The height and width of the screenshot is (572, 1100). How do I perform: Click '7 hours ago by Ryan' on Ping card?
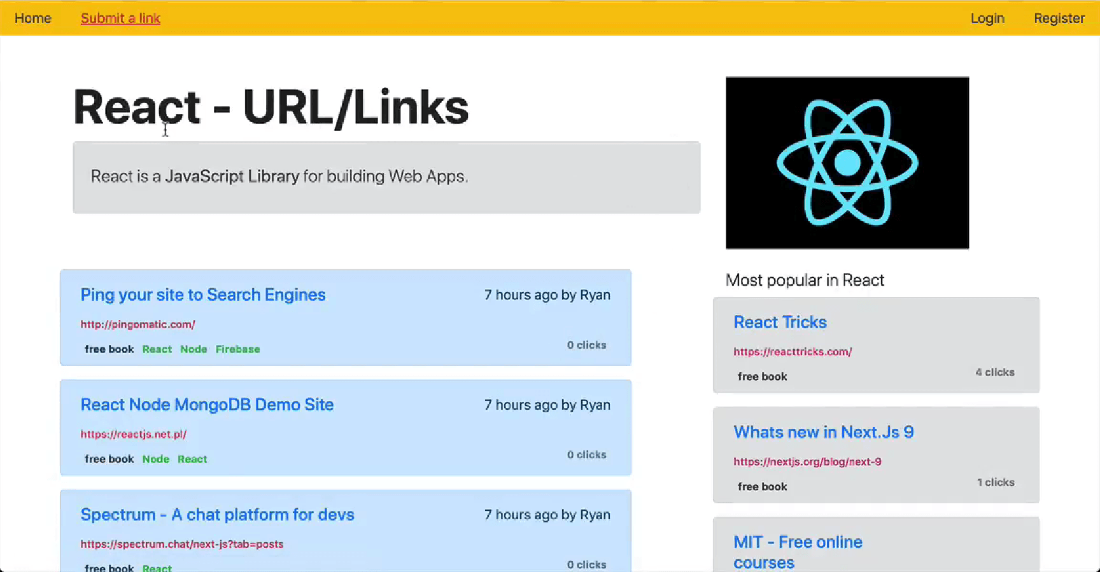tap(547, 295)
